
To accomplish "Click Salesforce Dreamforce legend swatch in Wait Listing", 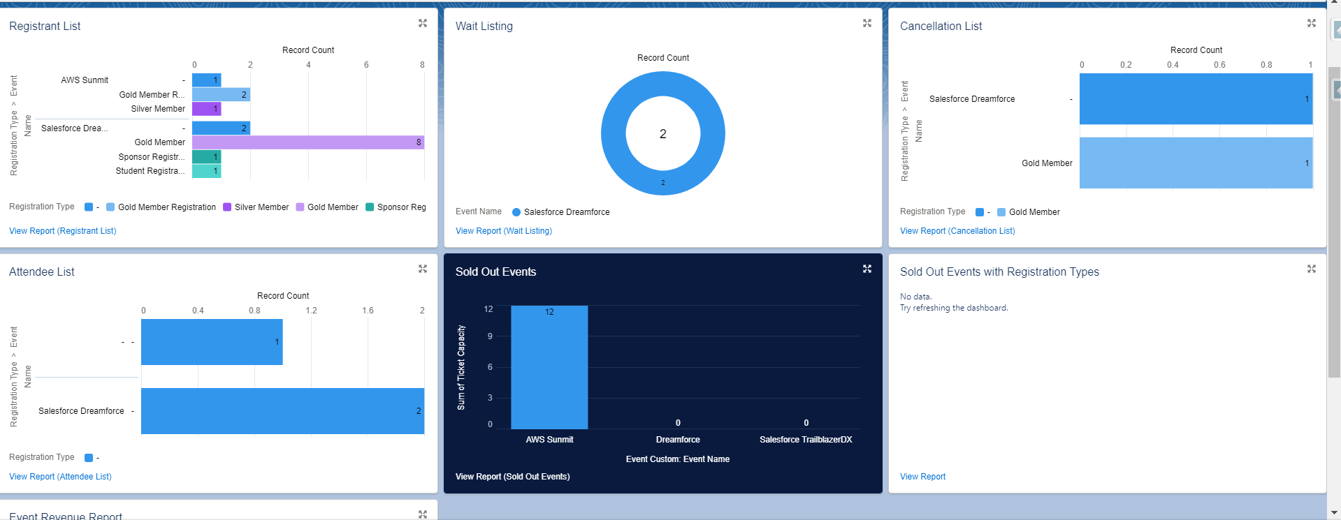I will (x=516, y=212).
